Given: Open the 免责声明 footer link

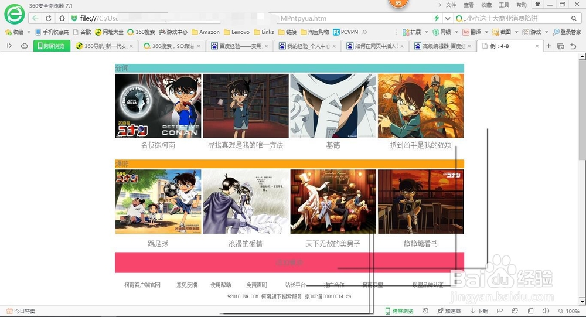Looking at the screenshot, I should [257, 285].
